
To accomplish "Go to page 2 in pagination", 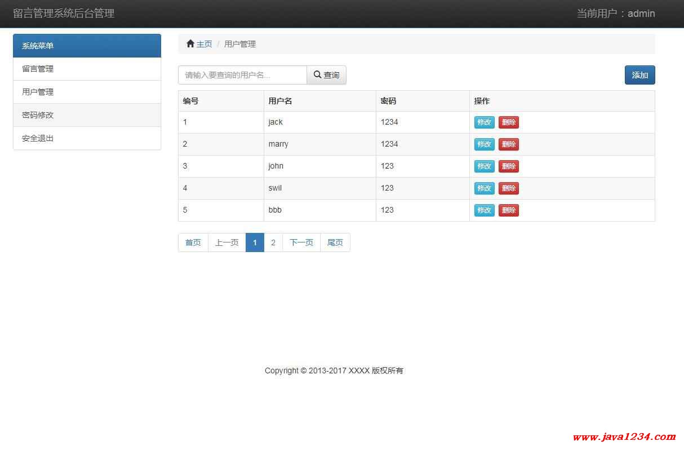I will (273, 242).
